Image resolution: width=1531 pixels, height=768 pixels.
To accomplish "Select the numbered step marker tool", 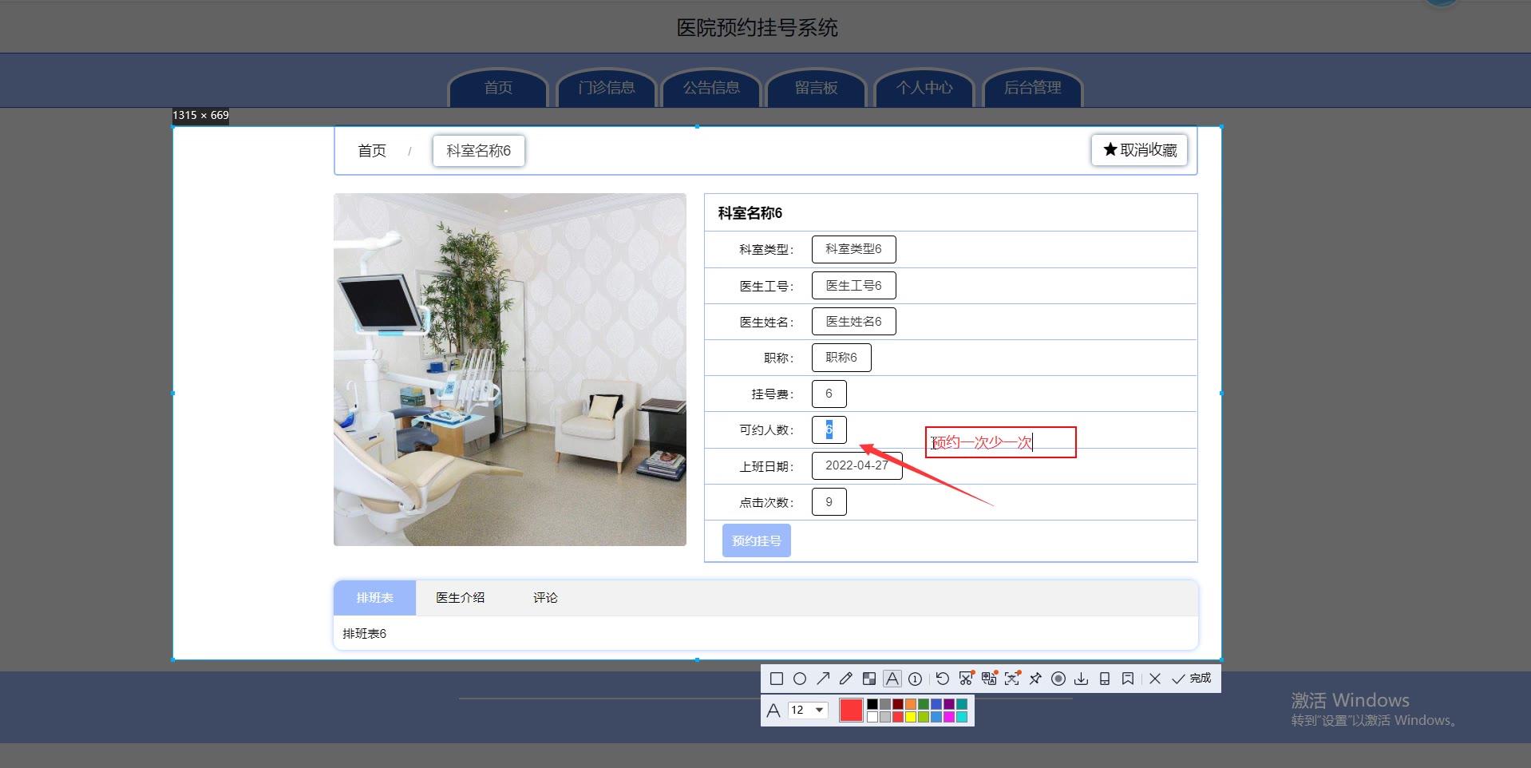I will [916, 679].
